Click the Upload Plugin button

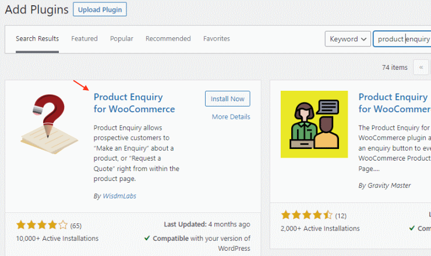point(100,9)
